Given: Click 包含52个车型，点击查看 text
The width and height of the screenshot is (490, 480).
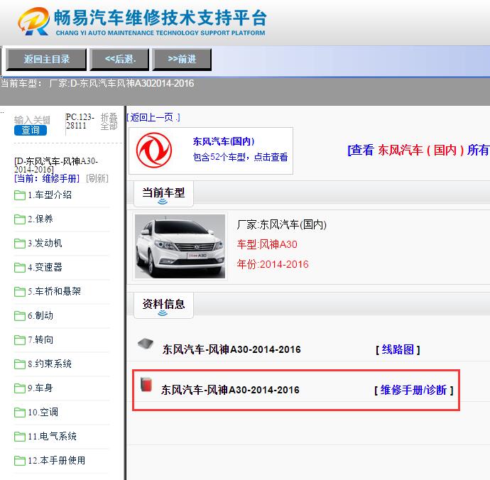Looking at the screenshot, I should (x=240, y=157).
